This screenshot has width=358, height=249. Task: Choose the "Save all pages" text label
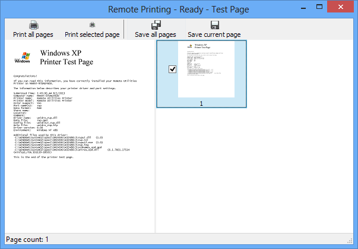pyautogui.click(x=156, y=35)
